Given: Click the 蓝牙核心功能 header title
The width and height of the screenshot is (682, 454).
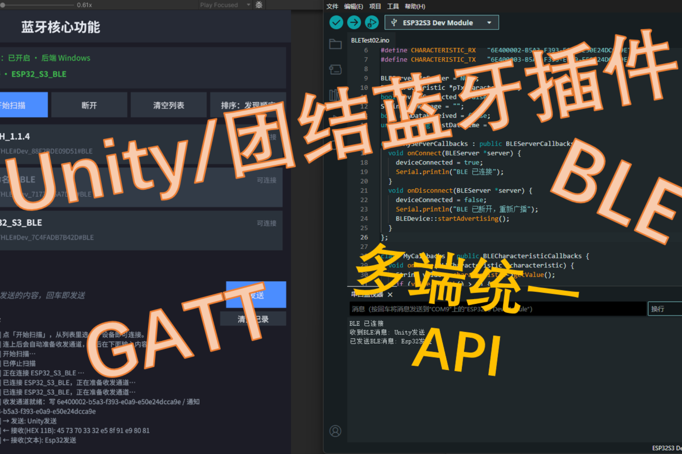Looking at the screenshot, I should 61,27.
